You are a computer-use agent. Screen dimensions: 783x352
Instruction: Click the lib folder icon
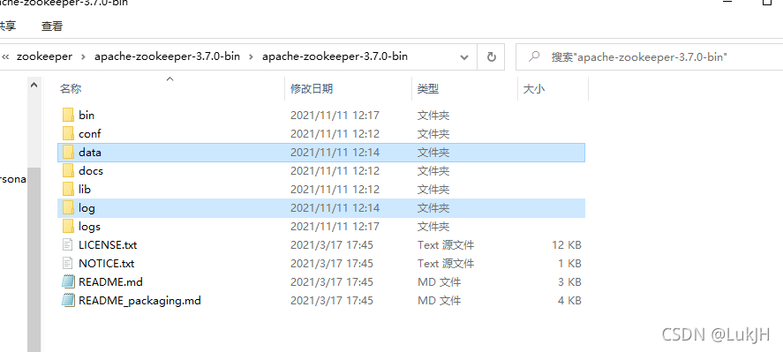pos(68,189)
